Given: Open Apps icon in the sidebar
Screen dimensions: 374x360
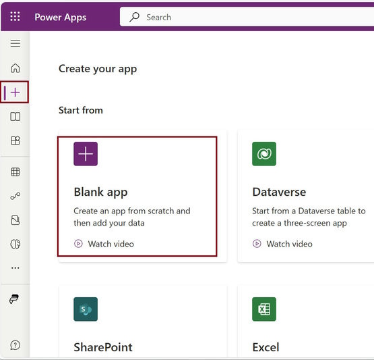Looking at the screenshot, I should coord(15,140).
